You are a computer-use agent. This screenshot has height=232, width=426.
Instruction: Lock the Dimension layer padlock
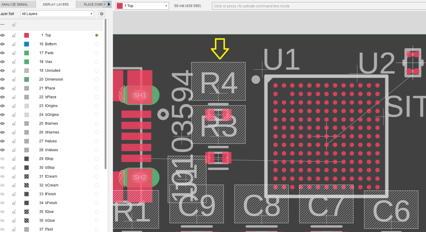coord(14,79)
